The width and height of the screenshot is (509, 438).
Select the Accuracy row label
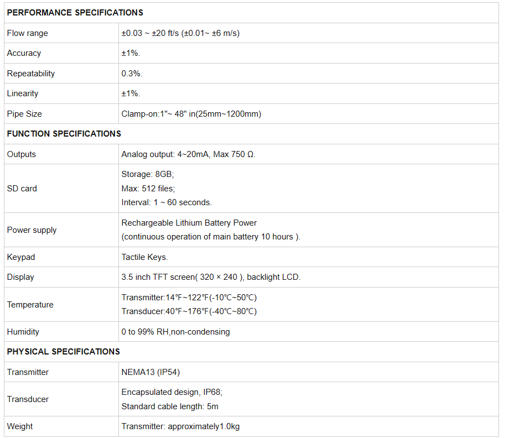pyautogui.click(x=24, y=53)
